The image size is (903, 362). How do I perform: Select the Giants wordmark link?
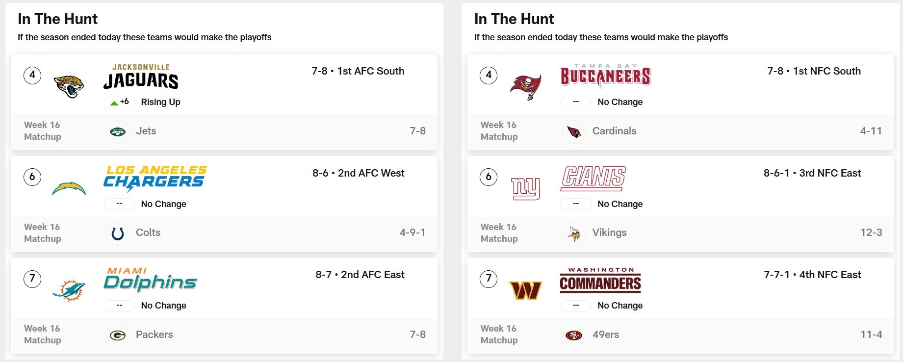593,178
